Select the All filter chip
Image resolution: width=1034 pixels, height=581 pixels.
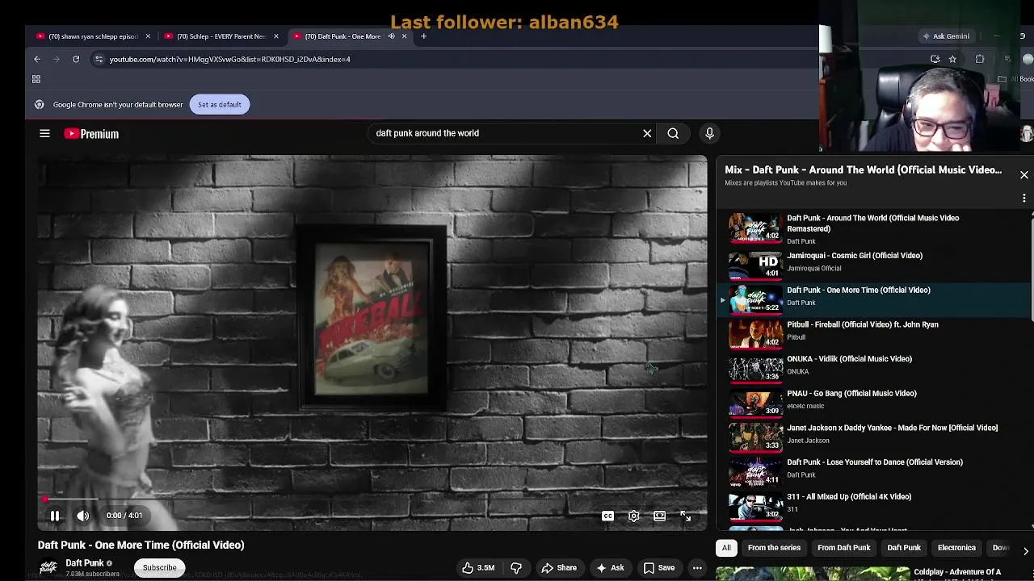(726, 548)
